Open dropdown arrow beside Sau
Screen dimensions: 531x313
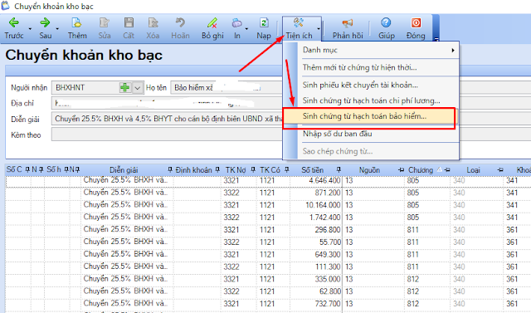(x=57, y=29)
